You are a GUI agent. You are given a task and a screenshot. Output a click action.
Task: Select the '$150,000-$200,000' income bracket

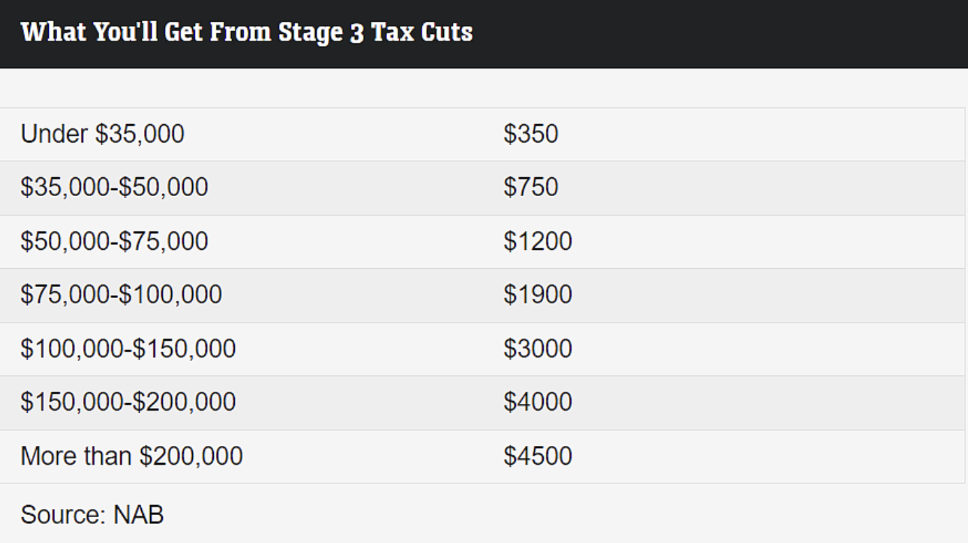pos(128,402)
